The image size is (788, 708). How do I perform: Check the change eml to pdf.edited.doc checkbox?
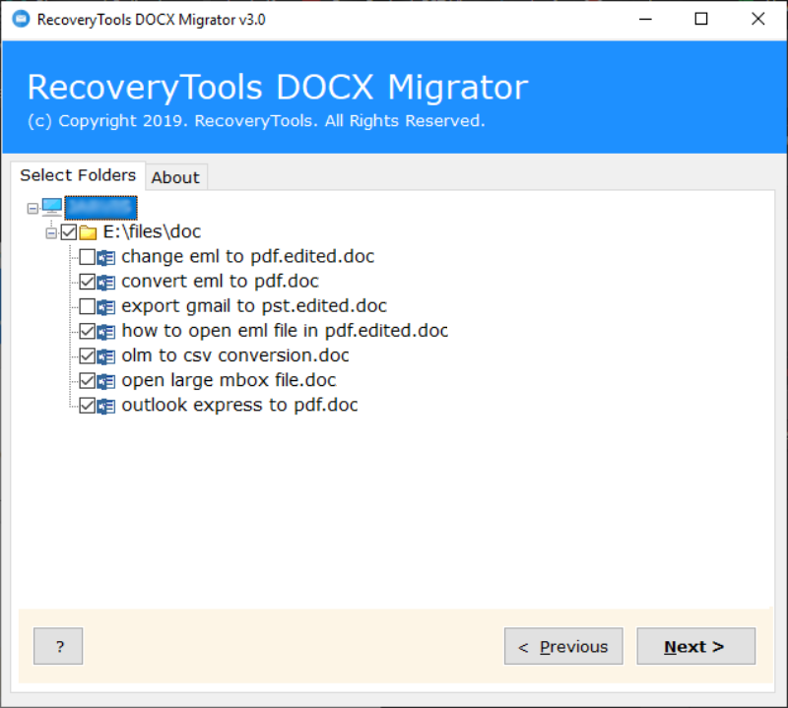[x=88, y=257]
